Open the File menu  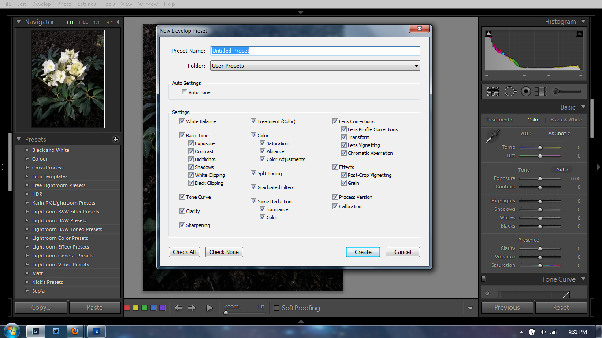(x=7, y=4)
